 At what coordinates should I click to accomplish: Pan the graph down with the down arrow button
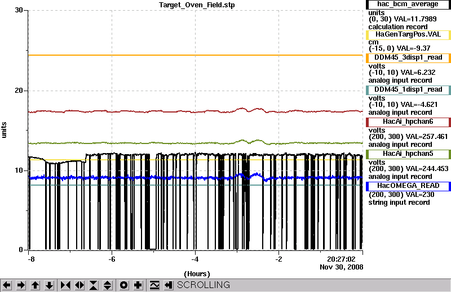[x=49, y=285]
